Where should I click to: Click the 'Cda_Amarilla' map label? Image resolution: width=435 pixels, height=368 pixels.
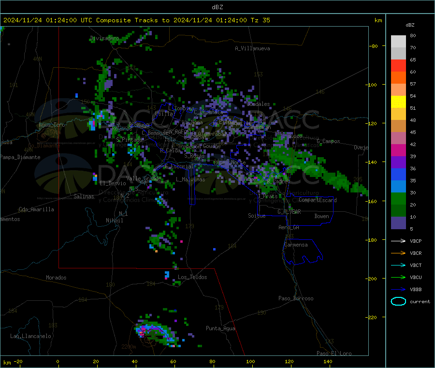pyautogui.click(x=36, y=209)
